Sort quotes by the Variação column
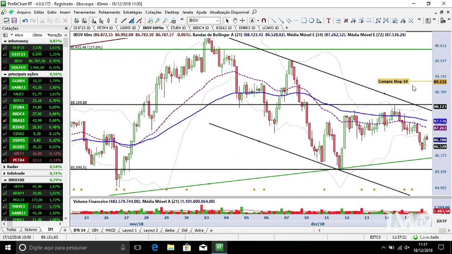452x254 pixels. (54, 35)
